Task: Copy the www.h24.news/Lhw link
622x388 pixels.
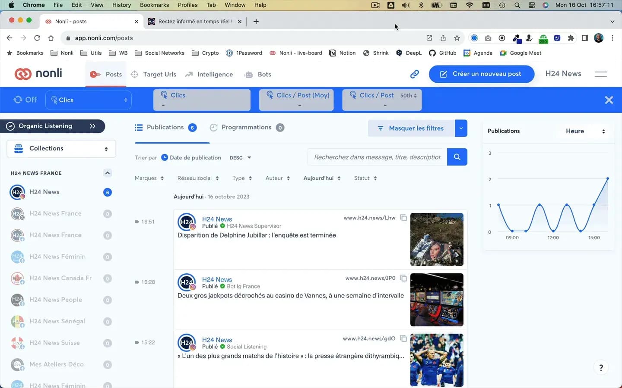Action: (403, 218)
